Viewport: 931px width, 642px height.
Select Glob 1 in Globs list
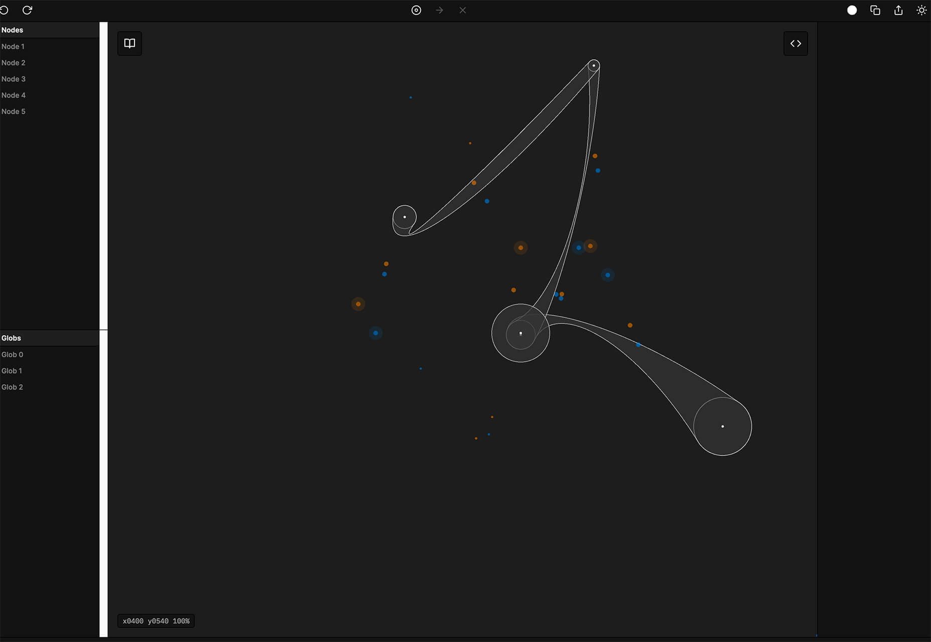point(50,371)
